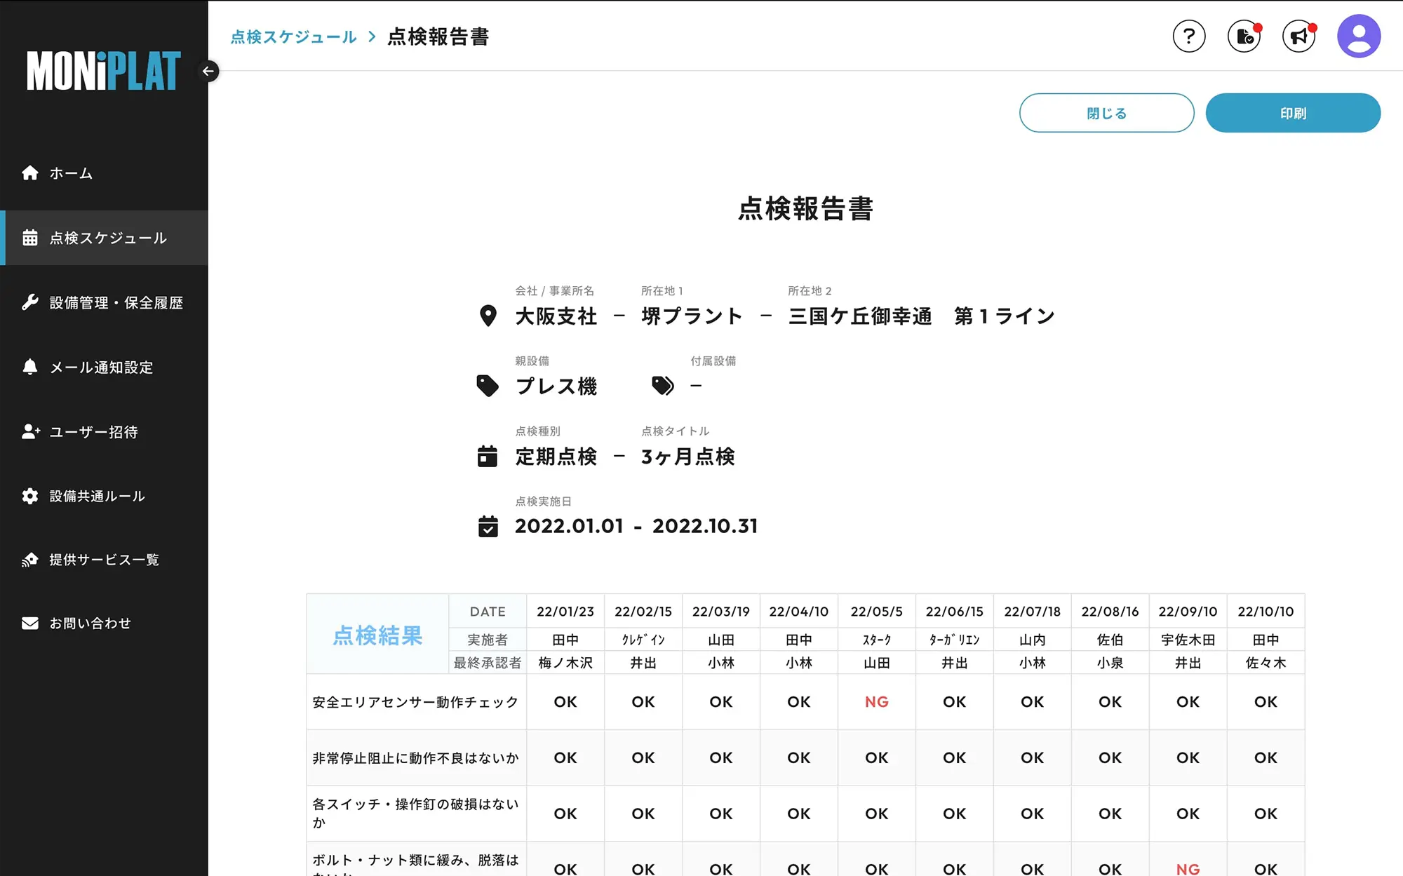
Task: Select the NG result for 安全エリアセンサー on 22/05/5
Action: click(x=876, y=701)
